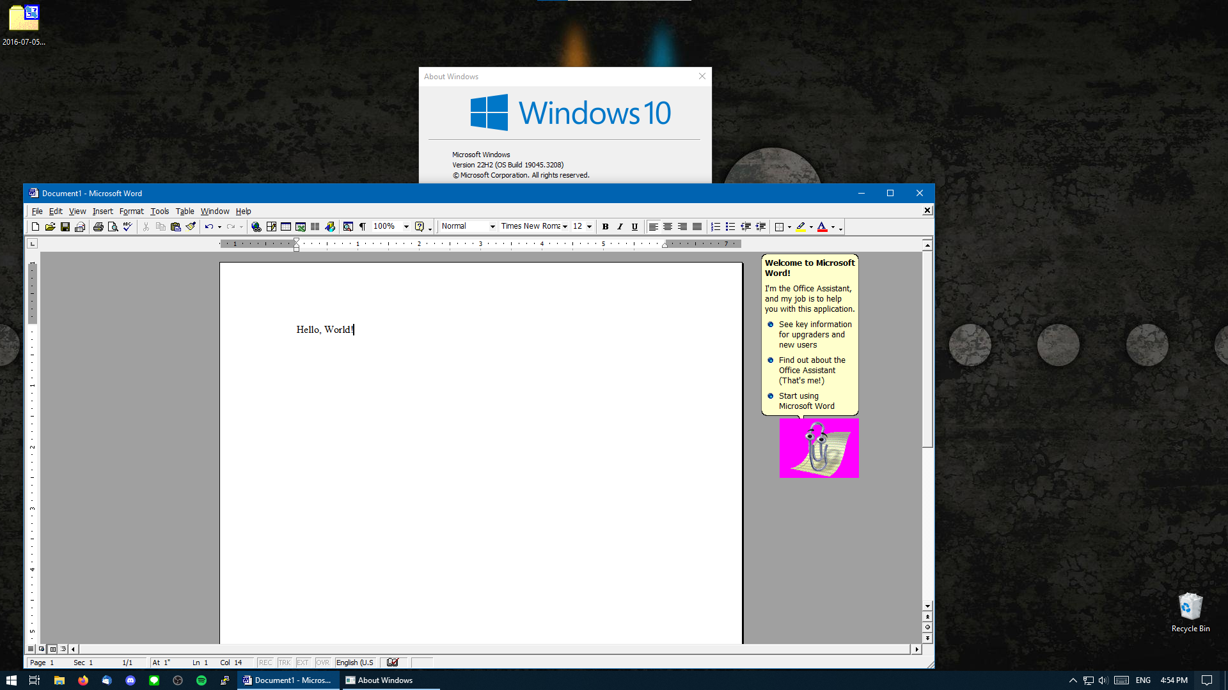This screenshot has width=1228, height=690.
Task: Click the Select Browse Object button
Action: pyautogui.click(x=927, y=627)
